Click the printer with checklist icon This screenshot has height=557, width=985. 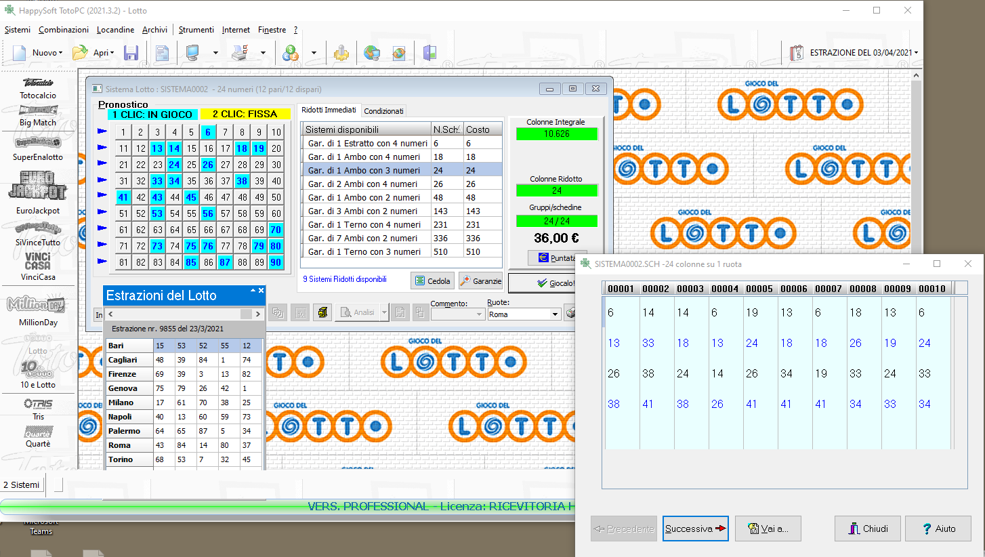240,52
